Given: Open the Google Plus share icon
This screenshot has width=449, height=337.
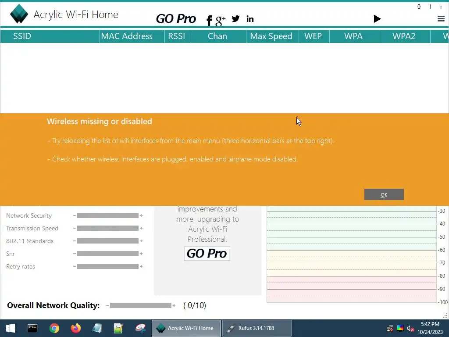Looking at the screenshot, I should pyautogui.click(x=220, y=20).
